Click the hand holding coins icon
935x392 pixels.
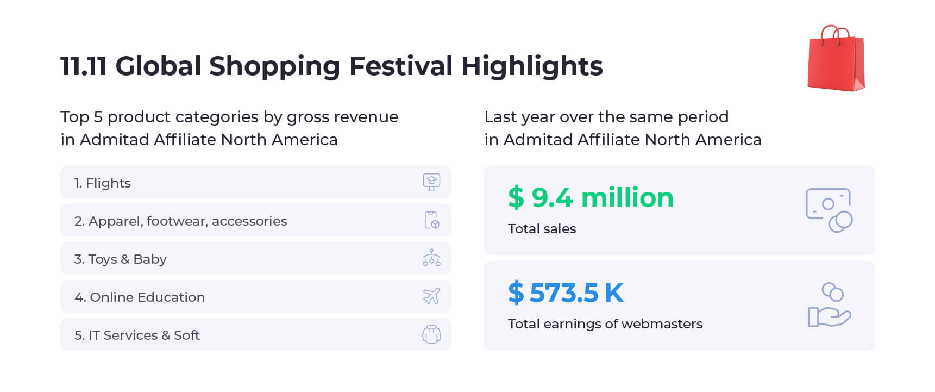click(829, 304)
